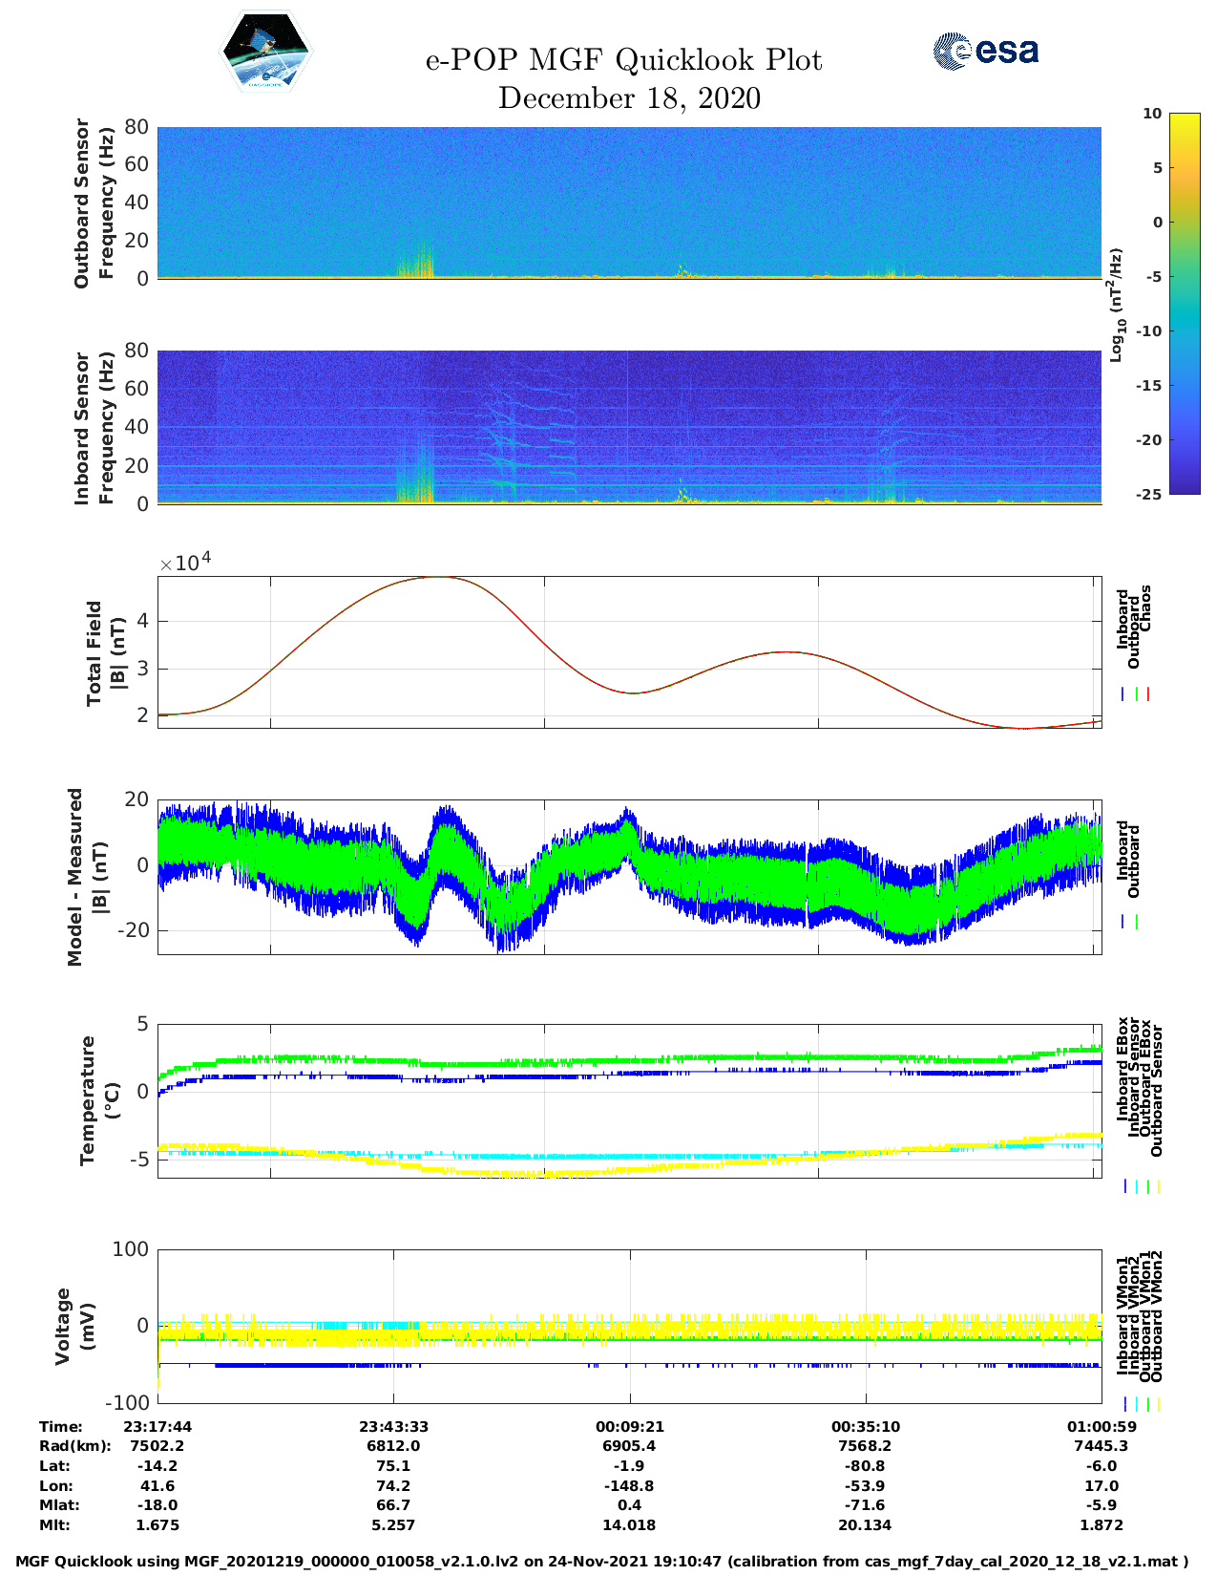1217x1576 pixels.
Task: Click the yellow Outboard Sensor temperature legend marker
Action: (x=1159, y=1186)
